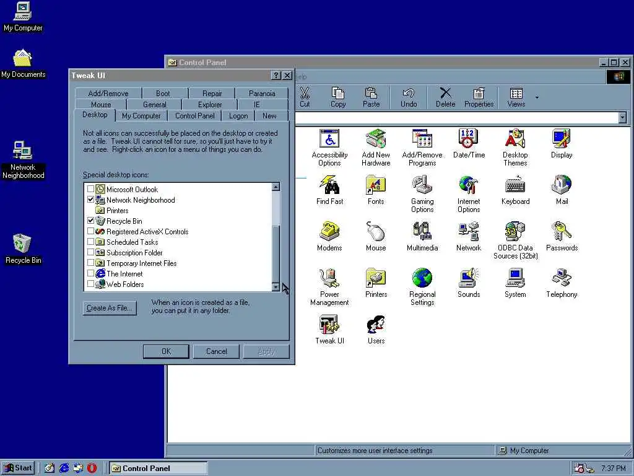The width and height of the screenshot is (634, 476).
Task: Click the Tweak UI help question-mark button
Action: (x=276, y=75)
